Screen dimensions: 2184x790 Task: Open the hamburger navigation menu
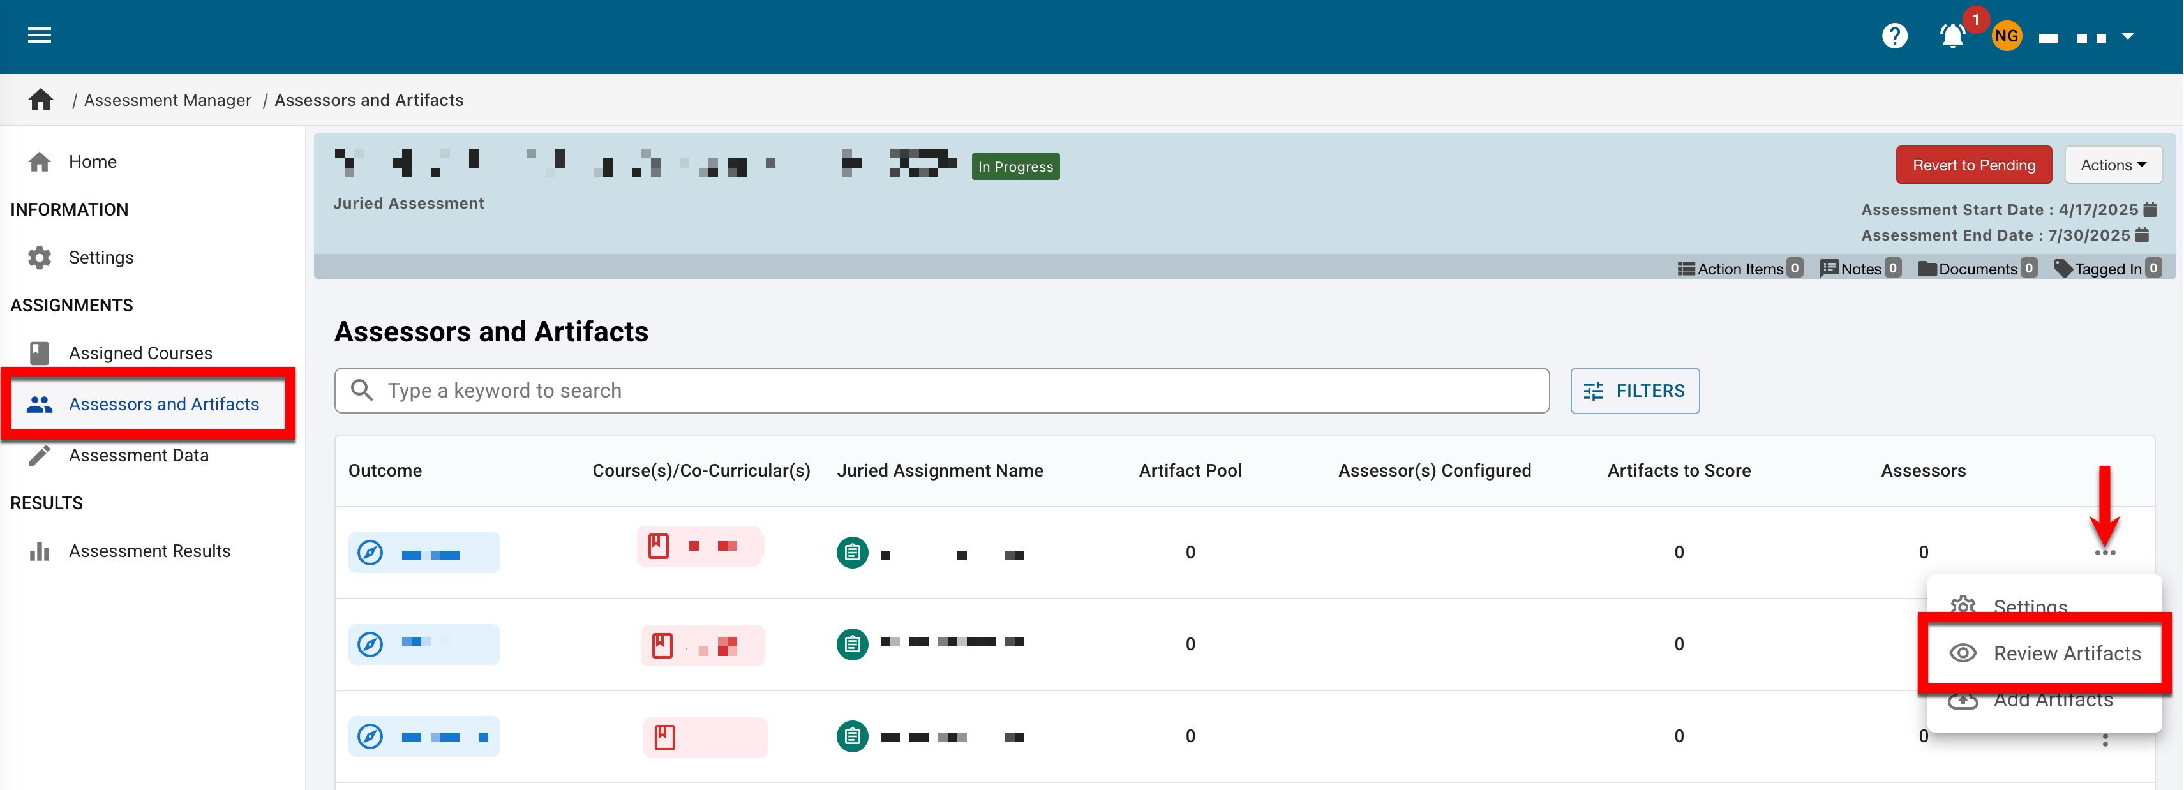point(39,34)
